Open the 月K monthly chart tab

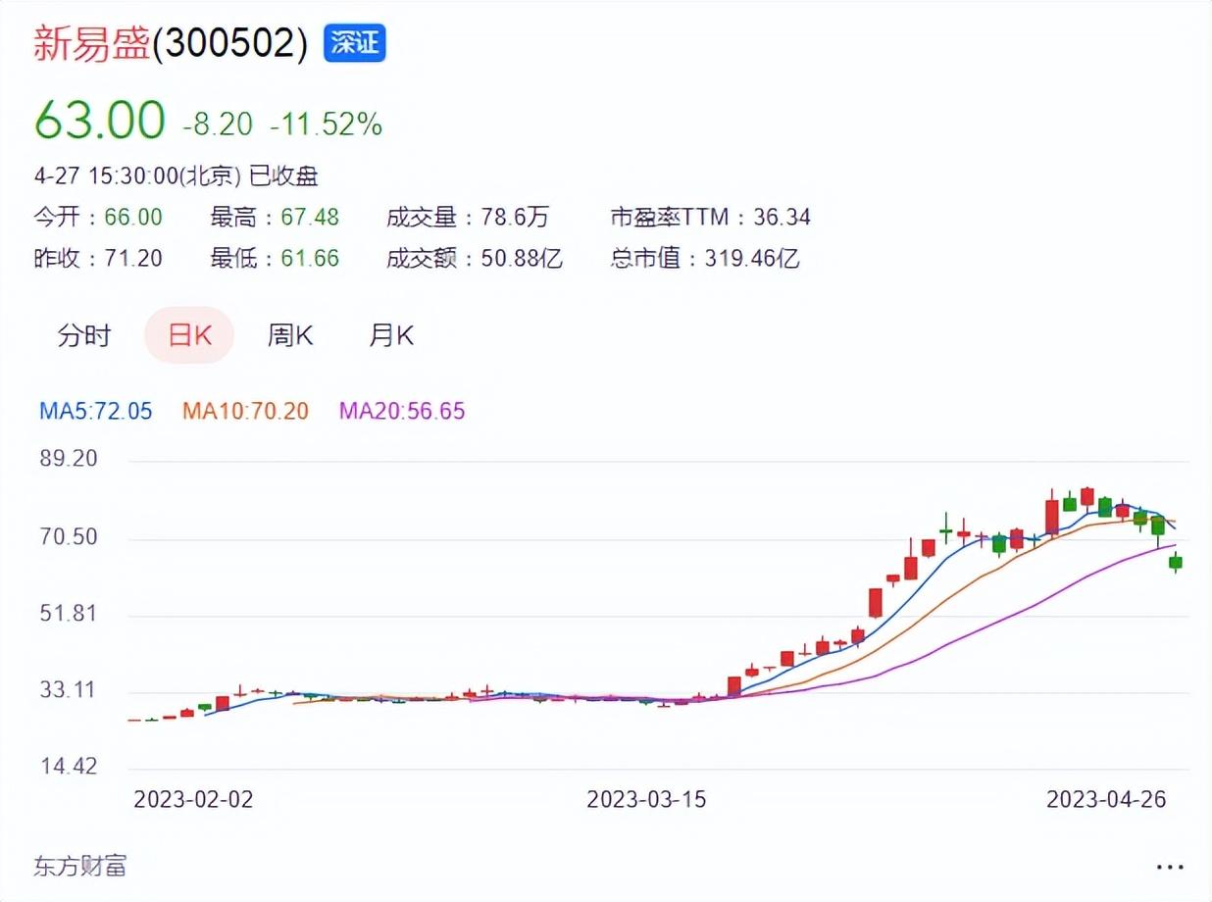(x=391, y=335)
